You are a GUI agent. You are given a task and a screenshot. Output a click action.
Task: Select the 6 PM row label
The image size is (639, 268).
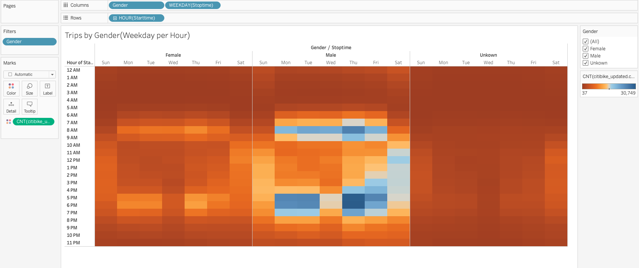[x=72, y=205]
